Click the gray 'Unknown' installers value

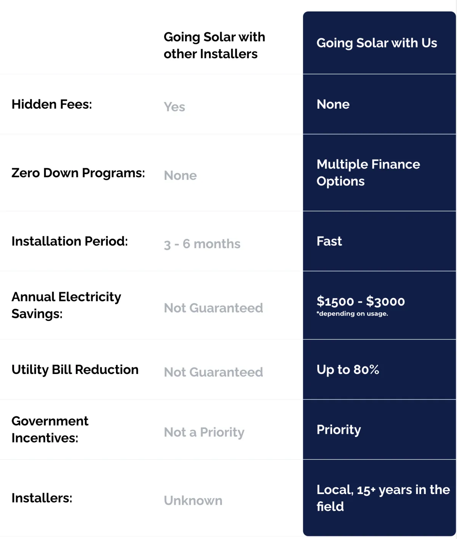(x=193, y=500)
